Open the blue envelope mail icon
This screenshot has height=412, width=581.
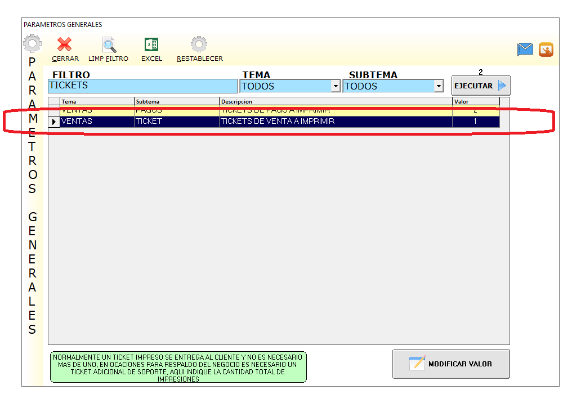coord(525,50)
